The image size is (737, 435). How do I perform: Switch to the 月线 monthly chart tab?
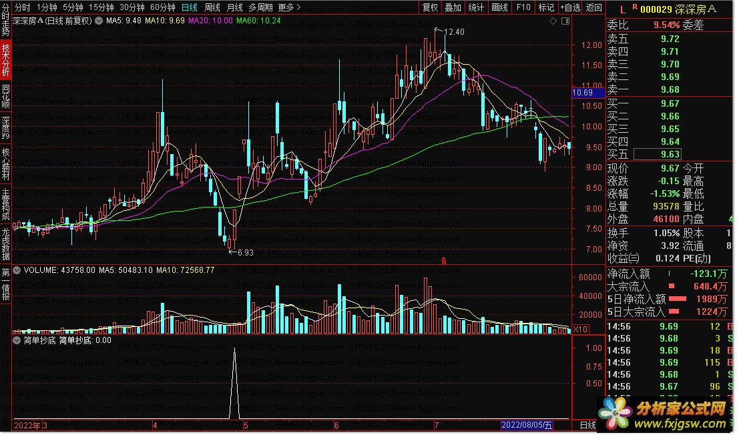coord(234,7)
